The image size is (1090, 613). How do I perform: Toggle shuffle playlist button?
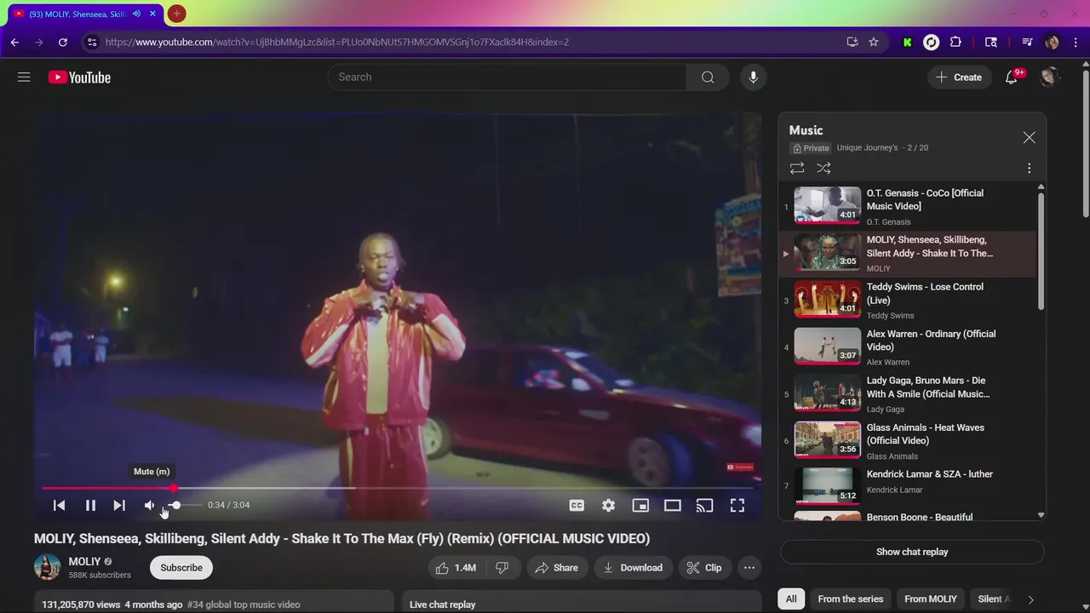[823, 169]
